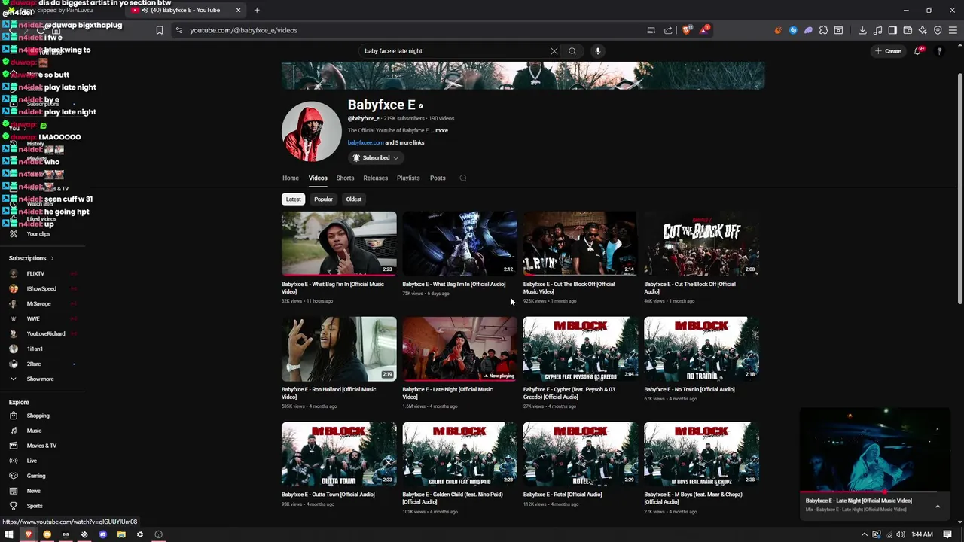Open the babyfxce.com link
This screenshot has height=542, width=964.
365,143
